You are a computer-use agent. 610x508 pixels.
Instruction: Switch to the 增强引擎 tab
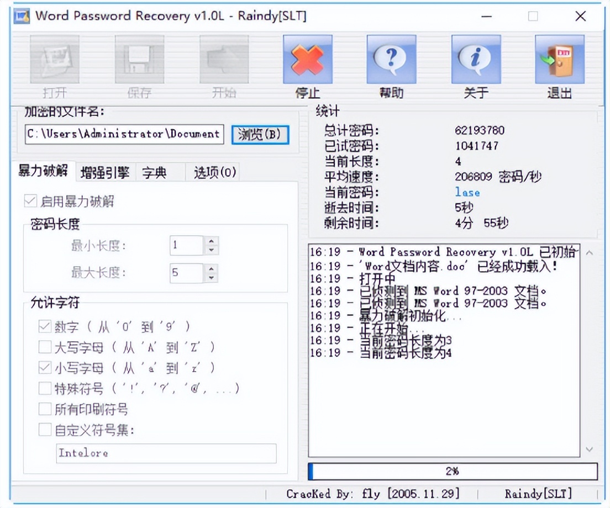point(105,172)
